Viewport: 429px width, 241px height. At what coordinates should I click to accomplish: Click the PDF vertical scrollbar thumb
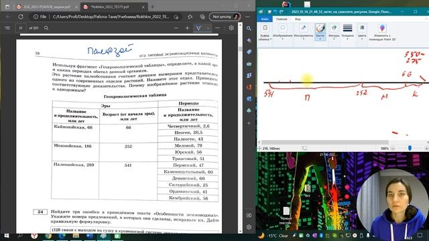240,49
